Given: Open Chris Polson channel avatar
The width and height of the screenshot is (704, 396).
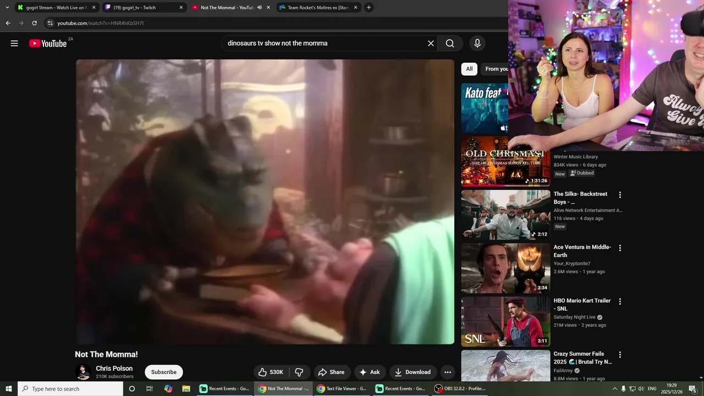Looking at the screenshot, I should pos(83,372).
